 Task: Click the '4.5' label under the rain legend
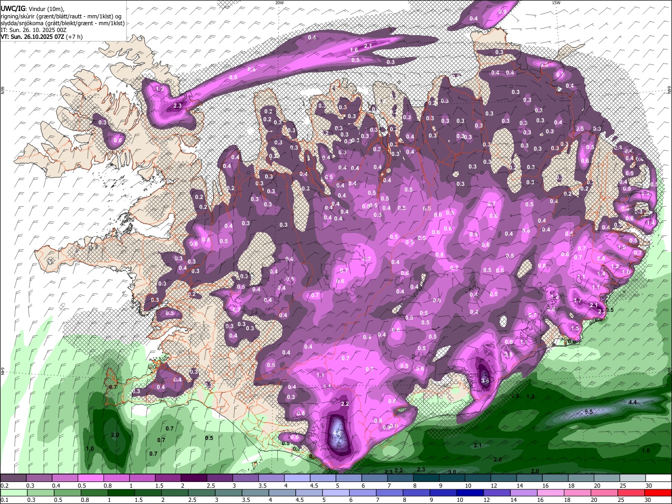[300, 500]
